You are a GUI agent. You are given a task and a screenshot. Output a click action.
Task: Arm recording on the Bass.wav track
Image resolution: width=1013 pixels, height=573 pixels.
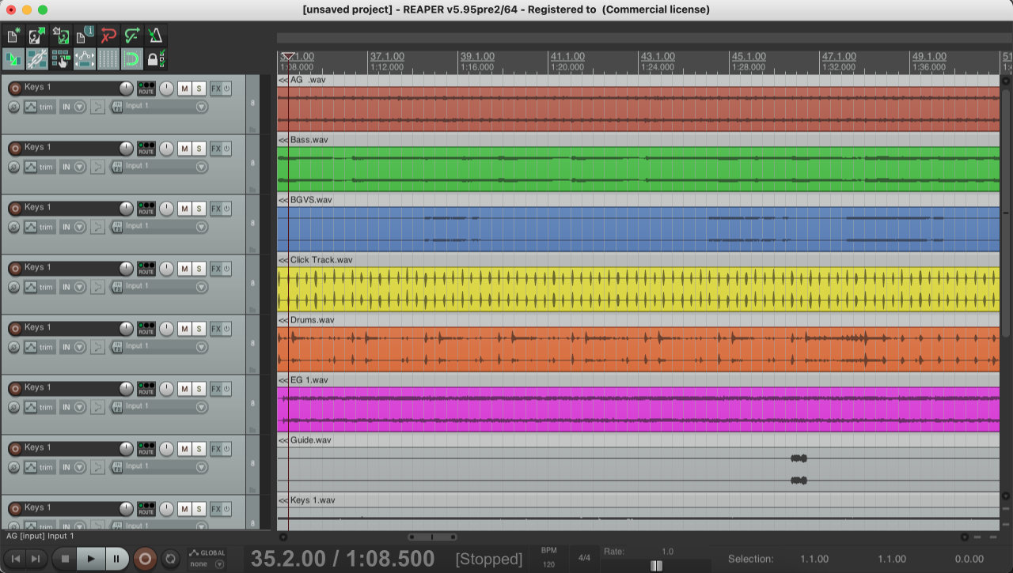14,149
